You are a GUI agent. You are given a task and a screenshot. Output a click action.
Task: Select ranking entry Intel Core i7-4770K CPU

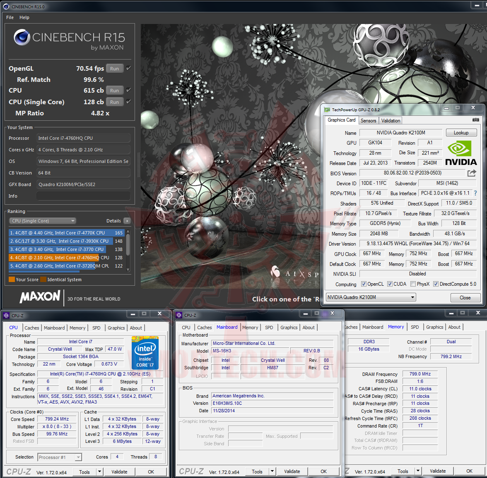click(x=67, y=233)
